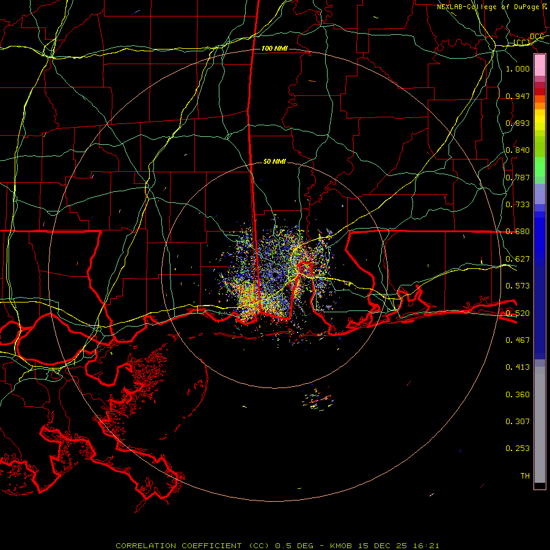Click the 0.573 legend value
550x550 pixels.
[x=518, y=285]
